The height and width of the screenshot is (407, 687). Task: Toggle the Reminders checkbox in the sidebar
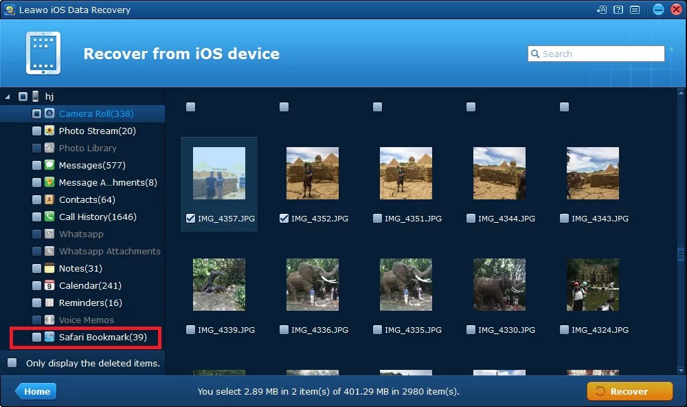pyautogui.click(x=37, y=302)
